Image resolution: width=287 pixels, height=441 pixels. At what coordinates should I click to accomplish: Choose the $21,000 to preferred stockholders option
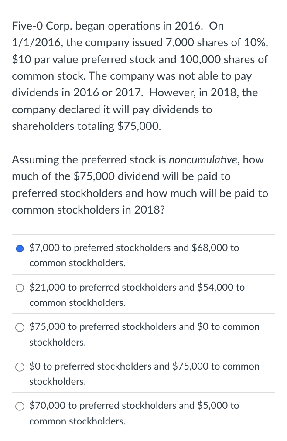tap(20, 288)
